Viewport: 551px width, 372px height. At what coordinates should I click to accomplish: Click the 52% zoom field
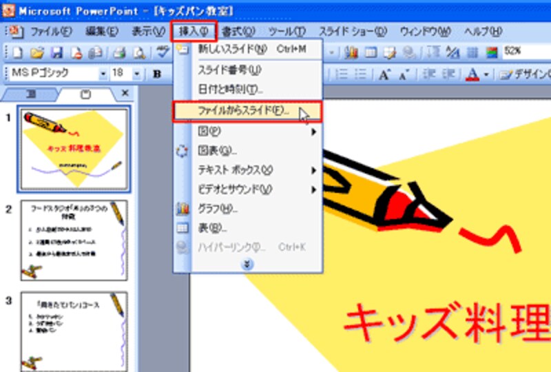tap(526, 52)
